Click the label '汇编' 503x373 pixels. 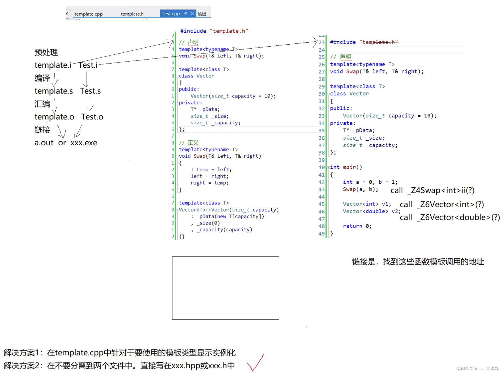point(42,104)
